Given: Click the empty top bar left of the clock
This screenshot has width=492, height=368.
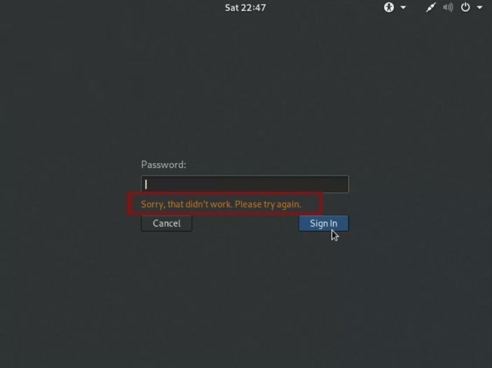Looking at the screenshot, I should pyautogui.click(x=110, y=8).
